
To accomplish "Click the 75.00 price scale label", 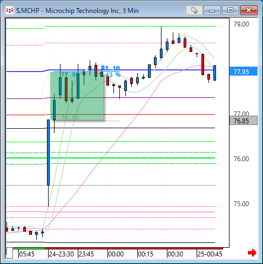I will pyautogui.click(x=241, y=204).
